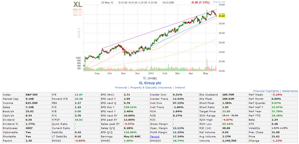Click the P/B value 0.88
299x144 pixels.
pos(77,111)
